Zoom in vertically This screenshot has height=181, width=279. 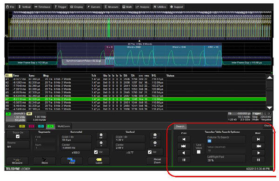tap(155, 144)
